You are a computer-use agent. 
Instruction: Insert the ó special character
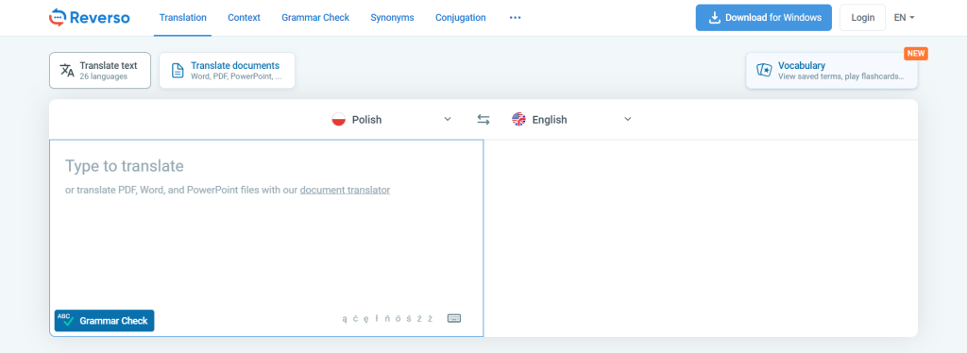(398, 318)
